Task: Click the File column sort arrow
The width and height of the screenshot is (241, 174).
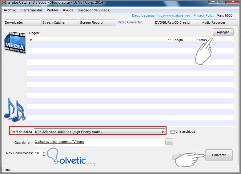Action: [169, 40]
